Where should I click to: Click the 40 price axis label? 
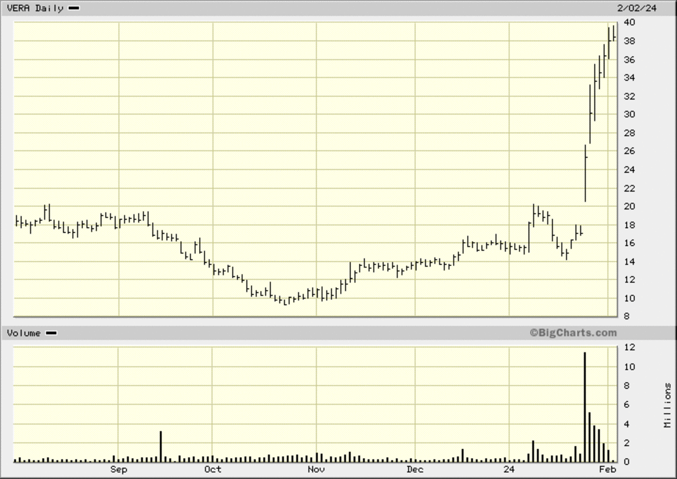click(x=630, y=23)
